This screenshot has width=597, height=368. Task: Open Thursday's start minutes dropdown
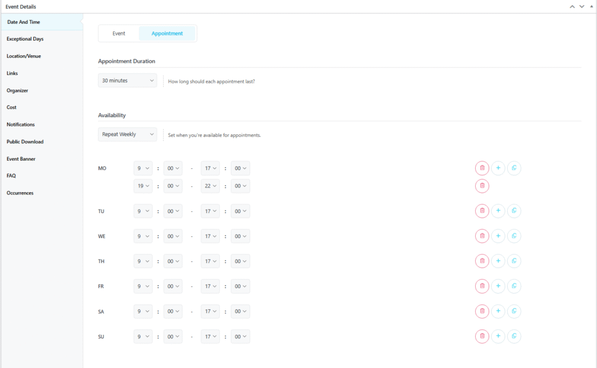[173, 261]
